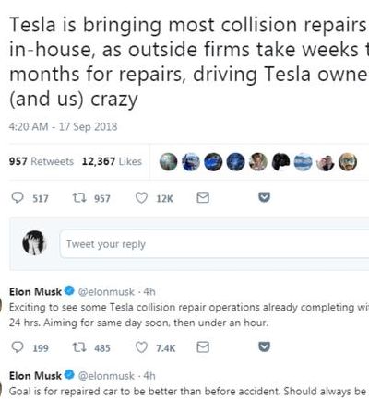This screenshot has width=369, height=399.
Task: Like the main tweet showing 12K
Action: pos(141,198)
